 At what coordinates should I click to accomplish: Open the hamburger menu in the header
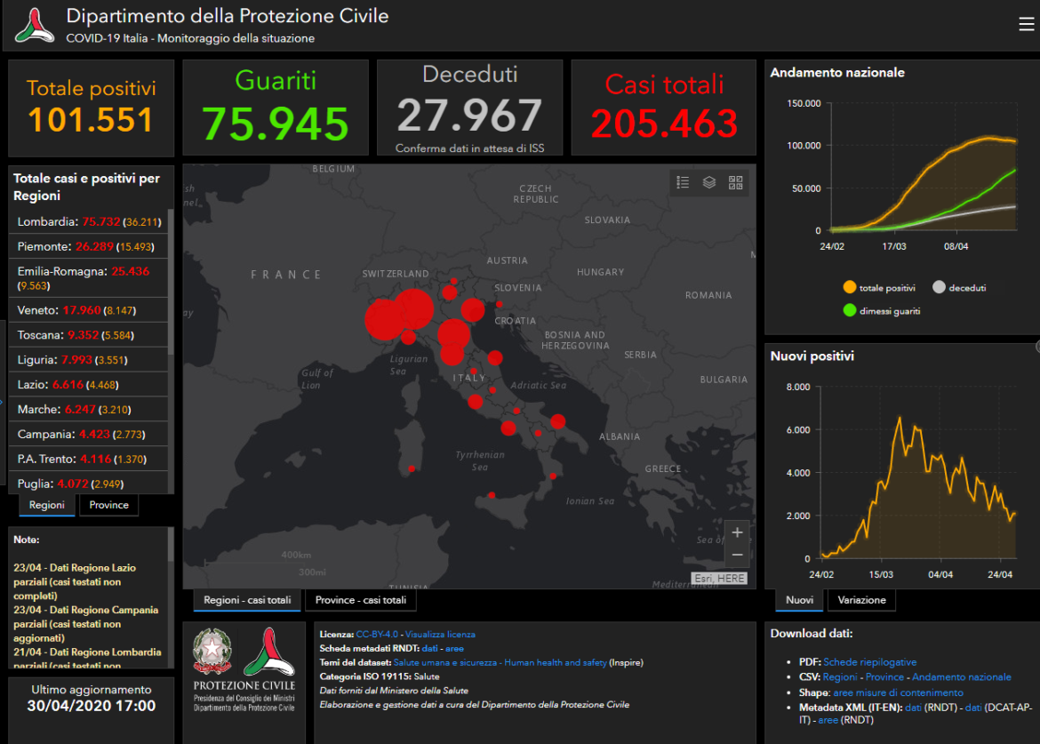(x=1026, y=25)
